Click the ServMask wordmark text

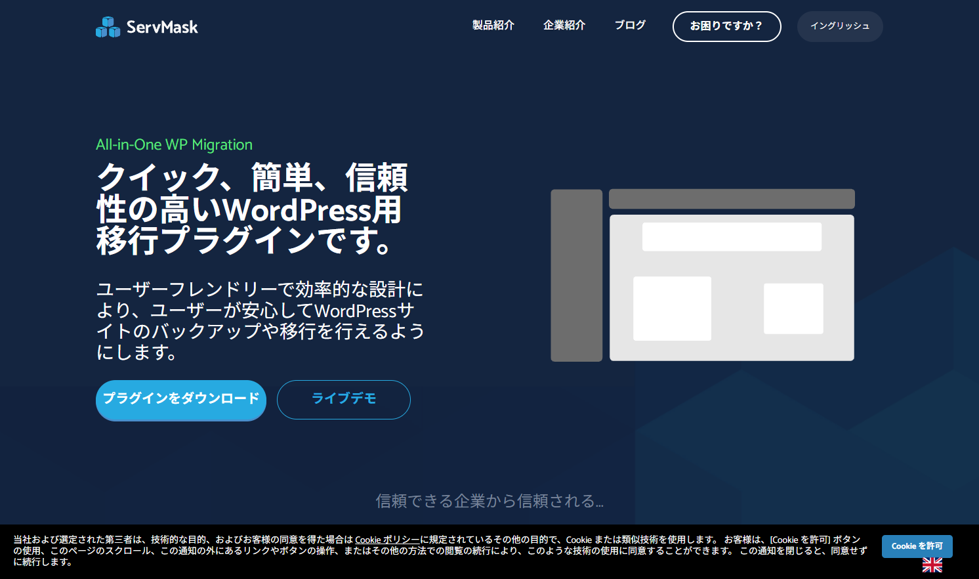pos(162,27)
